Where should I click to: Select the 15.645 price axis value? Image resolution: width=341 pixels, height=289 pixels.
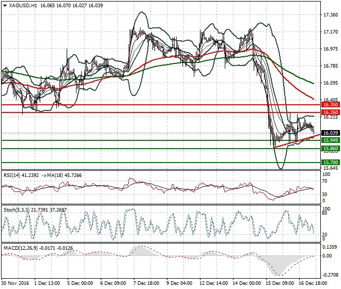tap(331, 168)
